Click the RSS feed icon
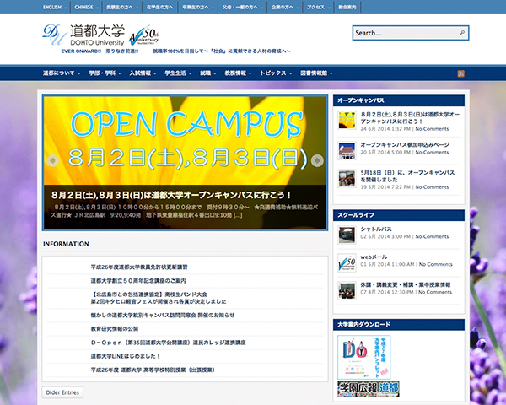This screenshot has width=506, height=405. (x=461, y=74)
